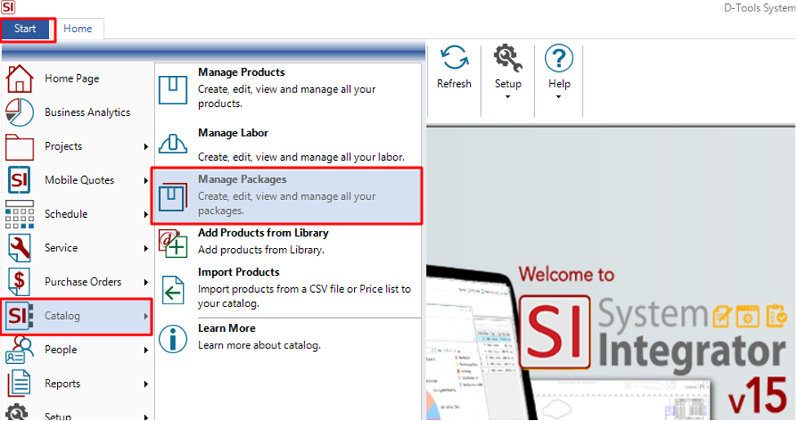
Task: Choose Manage Labor title text
Action: (232, 133)
